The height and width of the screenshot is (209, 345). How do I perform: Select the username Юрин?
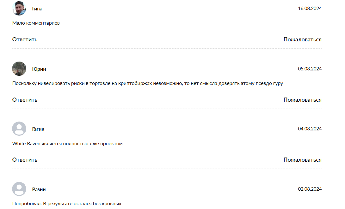point(39,69)
